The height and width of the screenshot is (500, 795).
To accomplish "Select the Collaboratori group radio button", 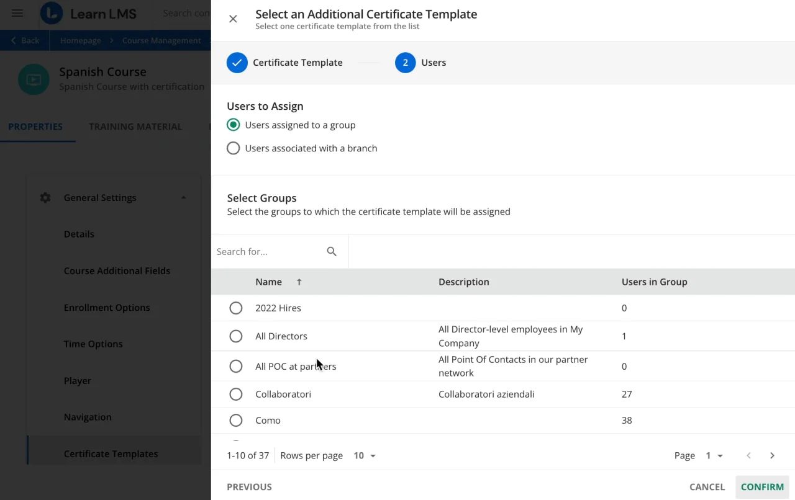I will point(236,394).
